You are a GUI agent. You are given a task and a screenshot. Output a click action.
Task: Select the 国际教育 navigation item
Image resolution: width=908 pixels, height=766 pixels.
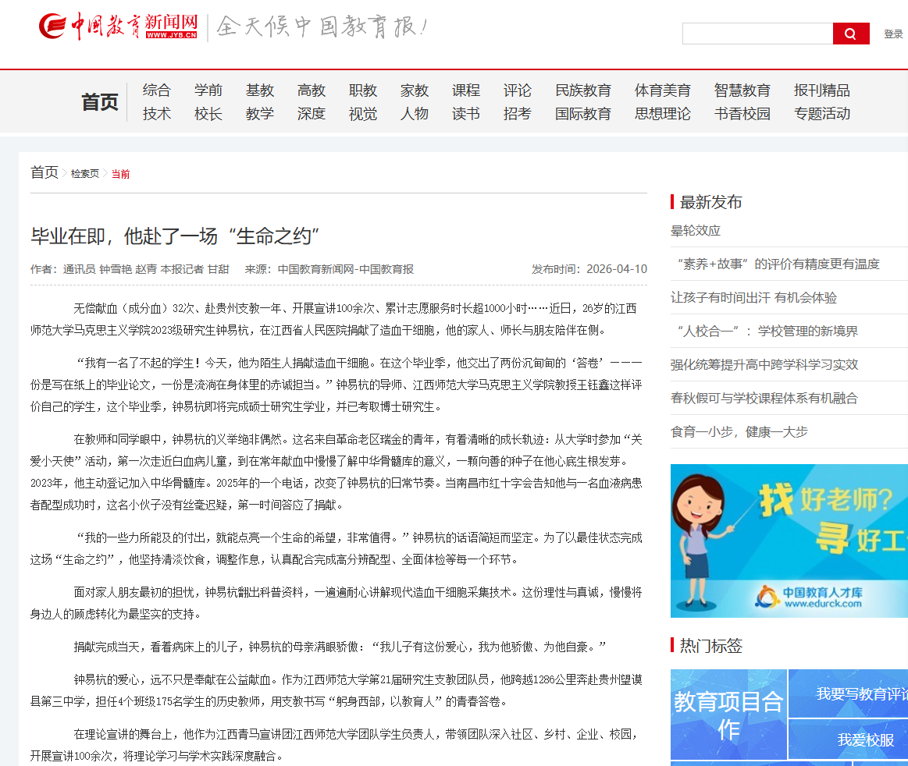(x=582, y=114)
